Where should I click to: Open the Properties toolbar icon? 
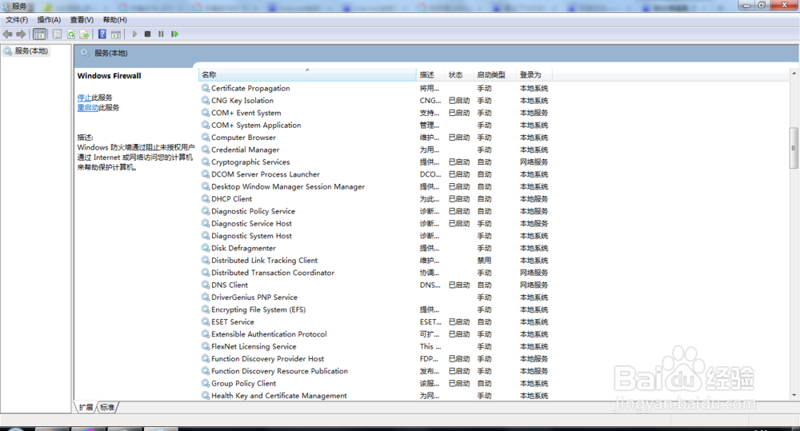[57, 34]
